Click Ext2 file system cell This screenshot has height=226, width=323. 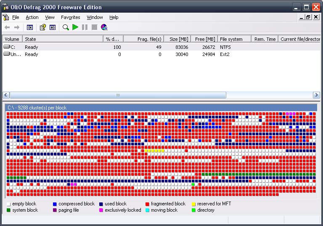coord(225,54)
